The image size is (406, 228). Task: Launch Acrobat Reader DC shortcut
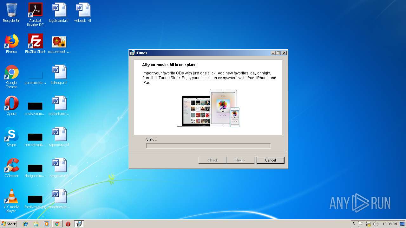pos(35,14)
